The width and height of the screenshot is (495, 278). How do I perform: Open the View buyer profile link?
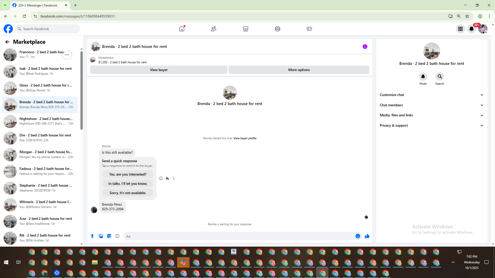point(245,138)
